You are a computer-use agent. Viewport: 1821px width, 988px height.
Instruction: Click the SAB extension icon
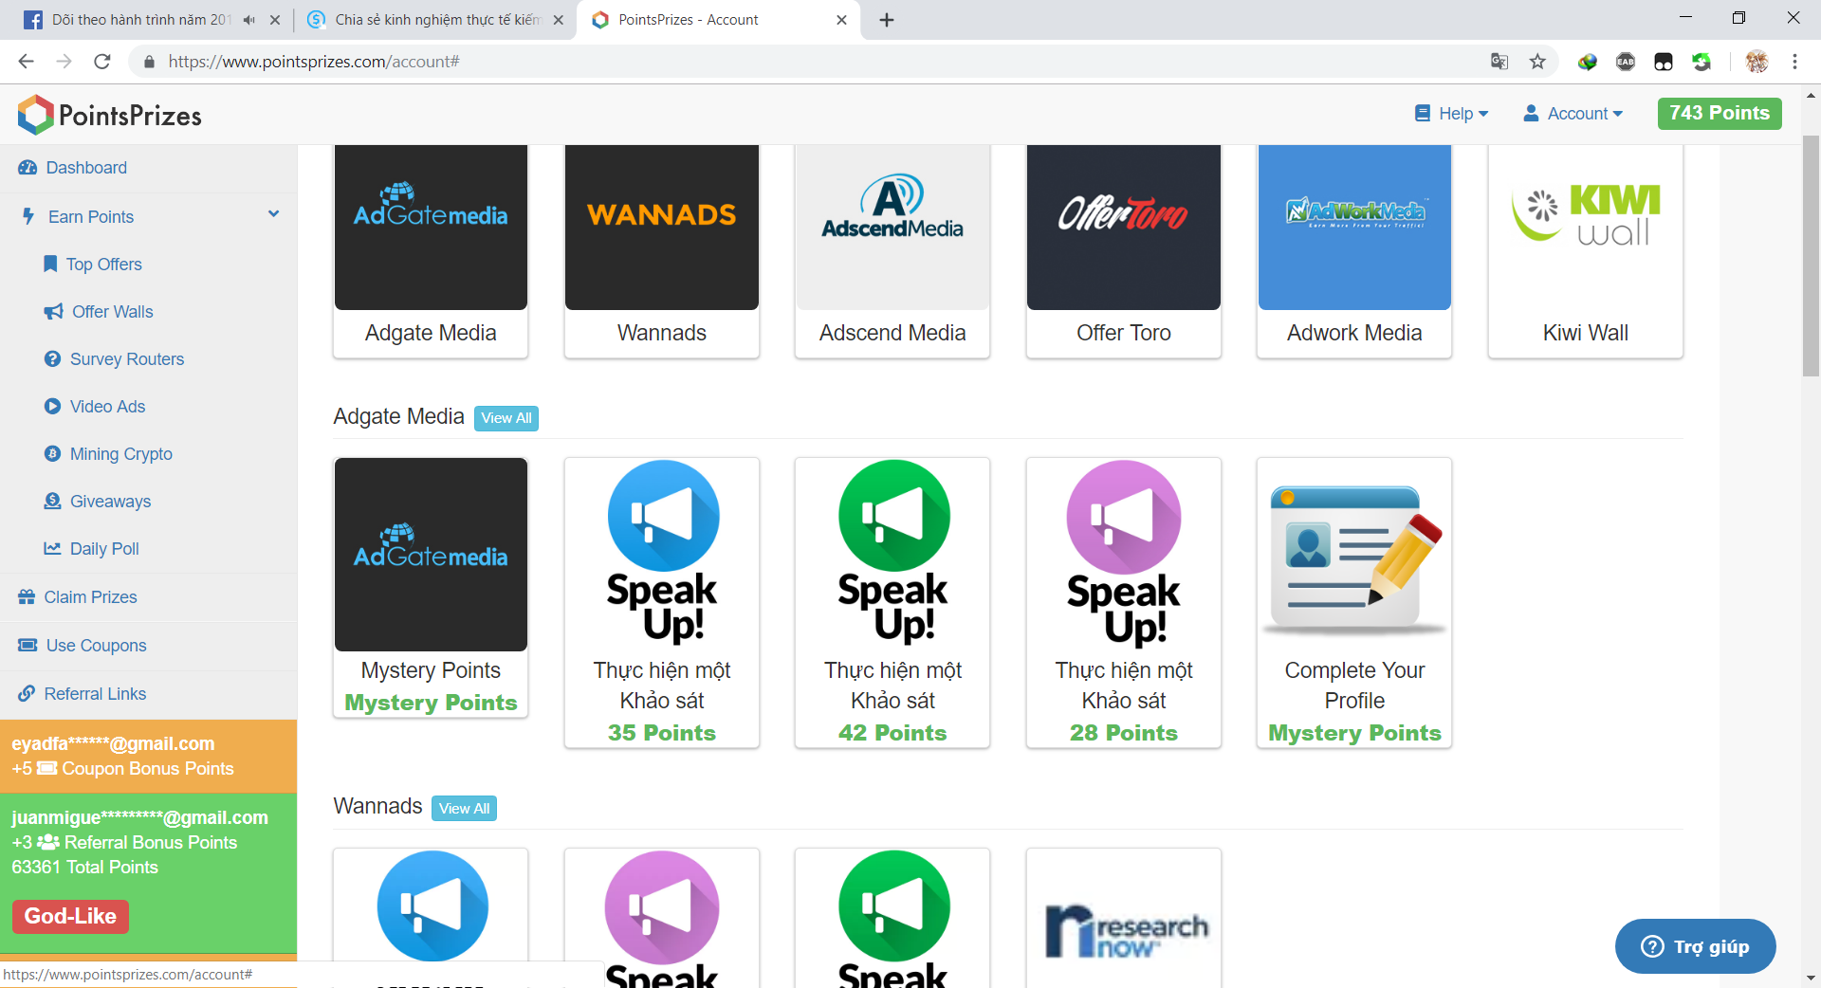point(1626,62)
